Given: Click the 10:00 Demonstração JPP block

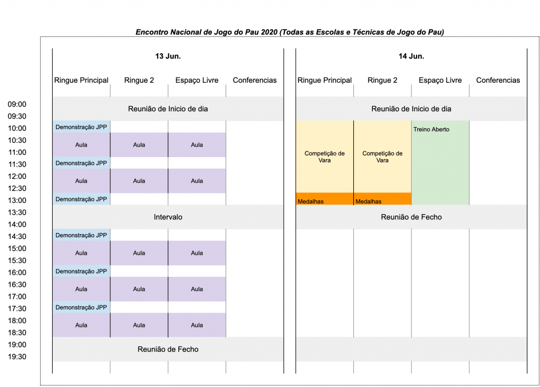Looking at the screenshot, I should (81, 127).
